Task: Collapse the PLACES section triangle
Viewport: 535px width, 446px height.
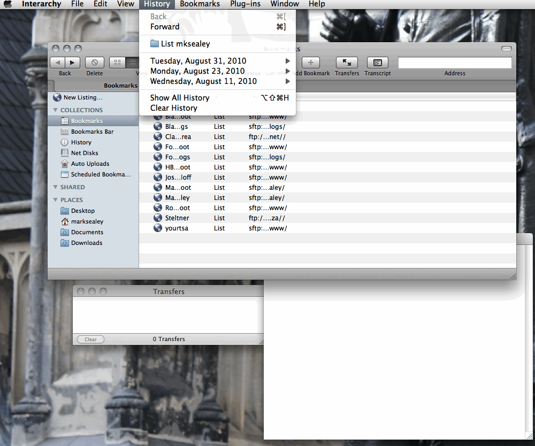Action: 55,200
